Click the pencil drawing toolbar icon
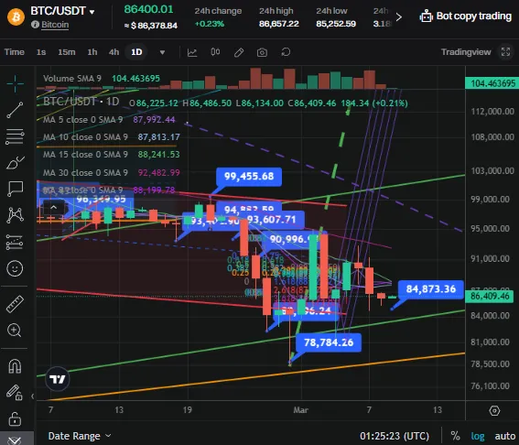 point(239,52)
